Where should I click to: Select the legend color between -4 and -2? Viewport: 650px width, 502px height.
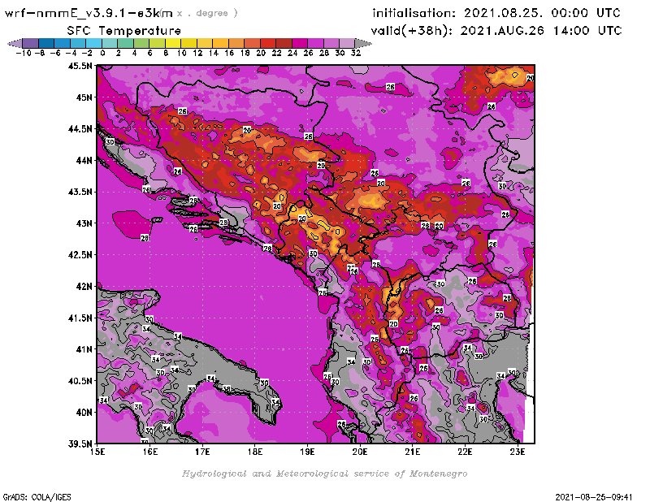pyautogui.click(x=78, y=43)
